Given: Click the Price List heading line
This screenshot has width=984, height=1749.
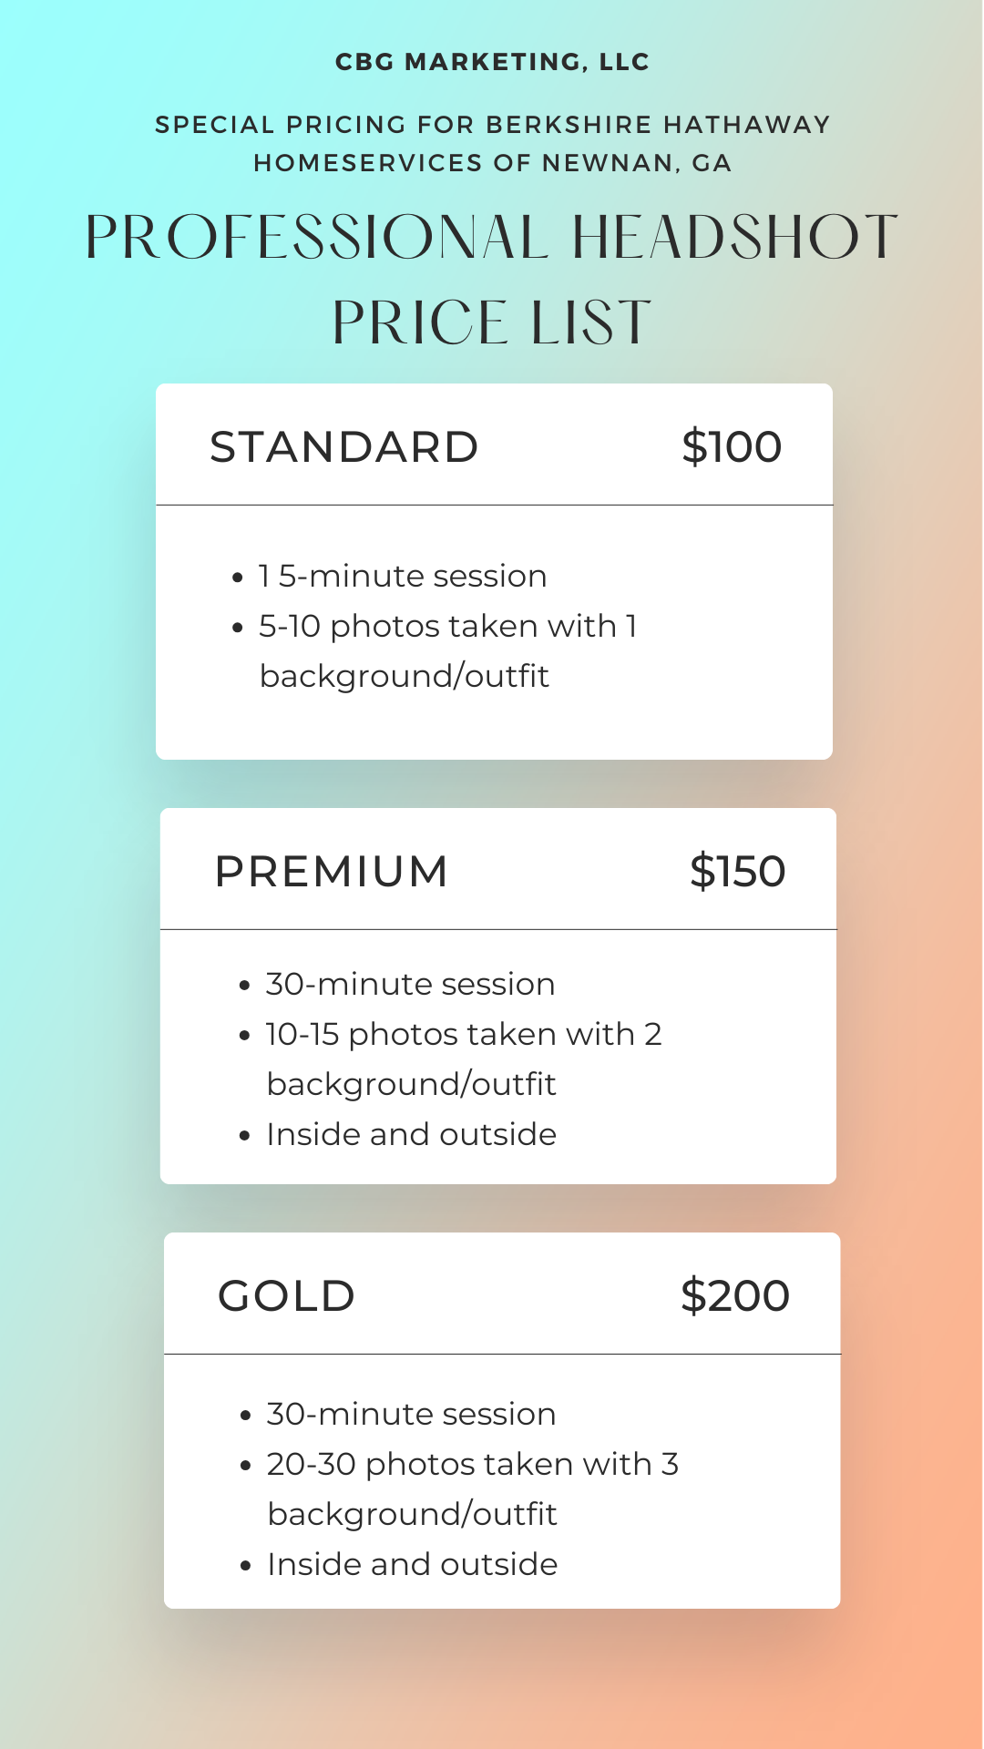Looking at the screenshot, I should point(492,322).
